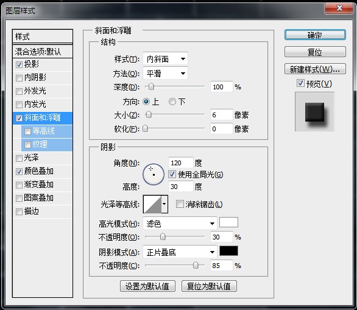Viewport: 357px width, 310px height.
Task: Open the 阴影模式 dropdown showing 正片叠底
Action: (180, 252)
